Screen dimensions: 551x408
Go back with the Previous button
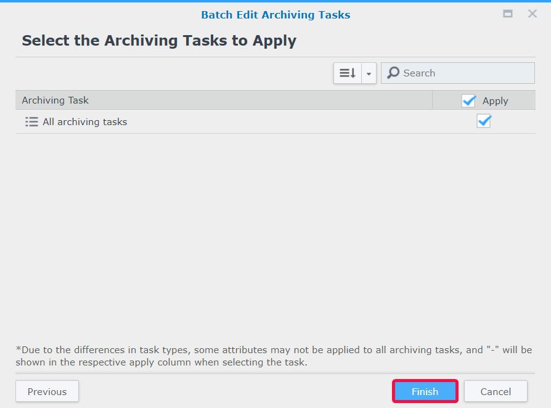[47, 391]
